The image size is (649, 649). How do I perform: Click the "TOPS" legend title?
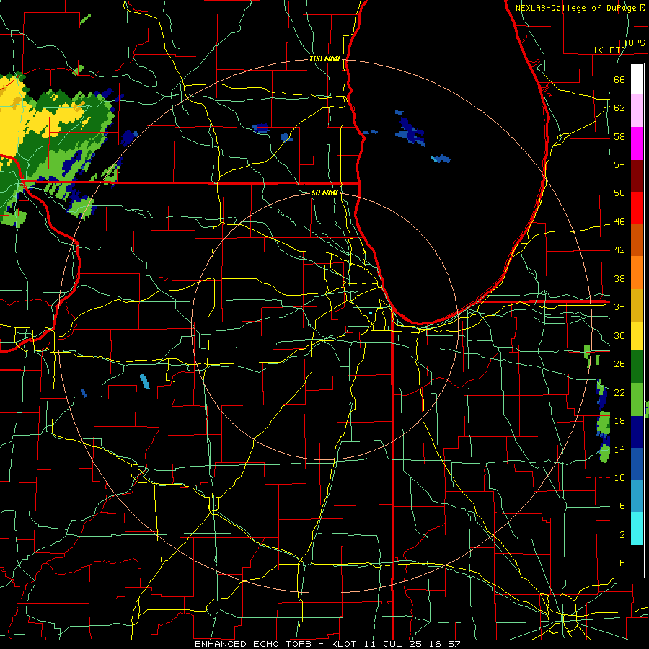pyautogui.click(x=634, y=43)
